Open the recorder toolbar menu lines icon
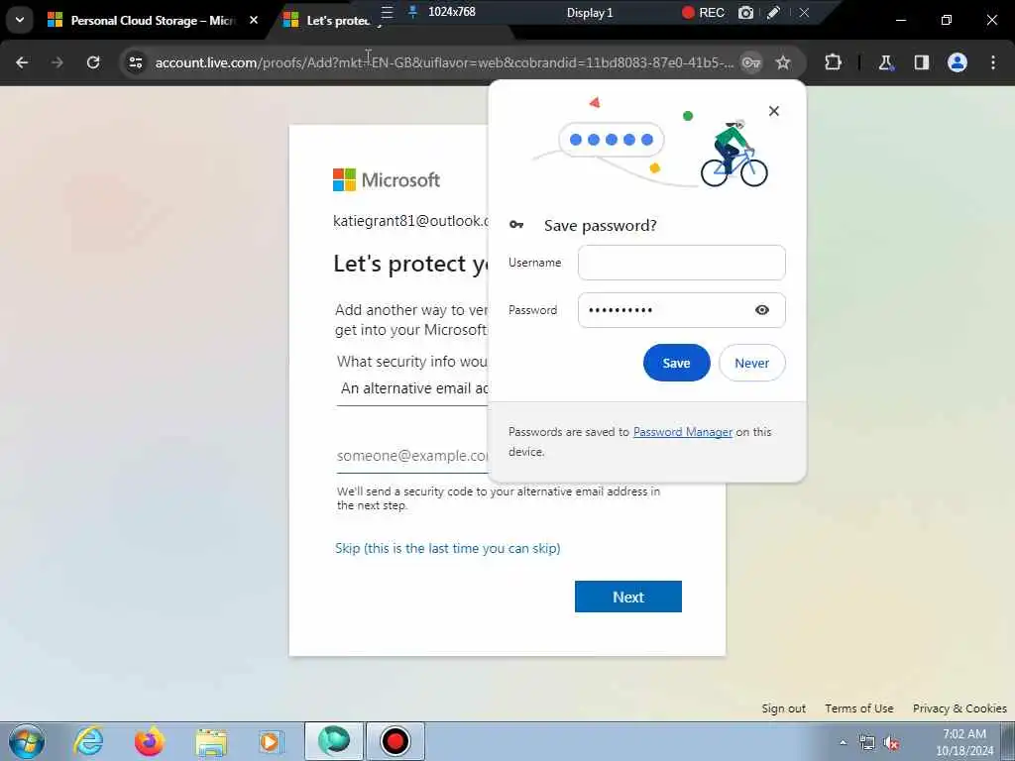1015x761 pixels. click(x=388, y=12)
